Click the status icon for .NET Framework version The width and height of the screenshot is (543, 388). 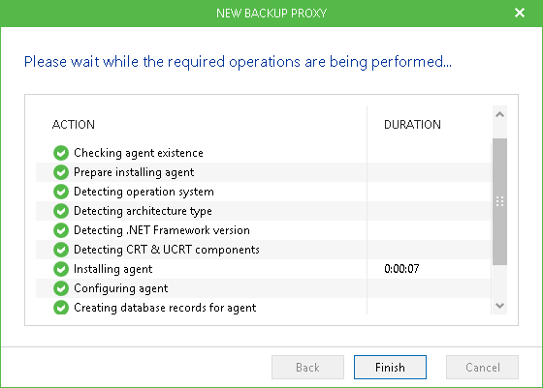[x=61, y=230]
